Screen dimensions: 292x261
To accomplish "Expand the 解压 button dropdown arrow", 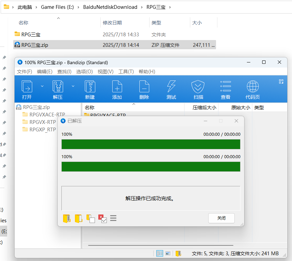I will click(x=73, y=86).
